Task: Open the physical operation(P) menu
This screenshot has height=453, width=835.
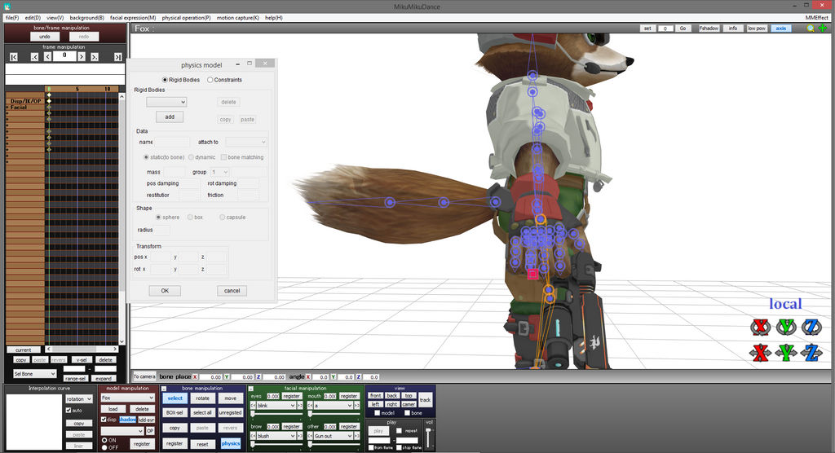Action: (x=187, y=18)
